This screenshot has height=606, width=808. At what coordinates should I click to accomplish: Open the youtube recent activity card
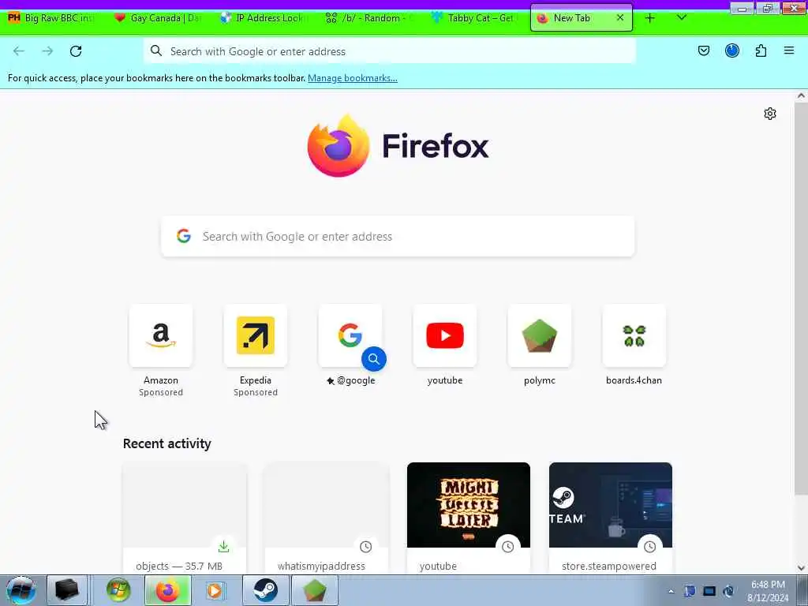[x=469, y=518]
